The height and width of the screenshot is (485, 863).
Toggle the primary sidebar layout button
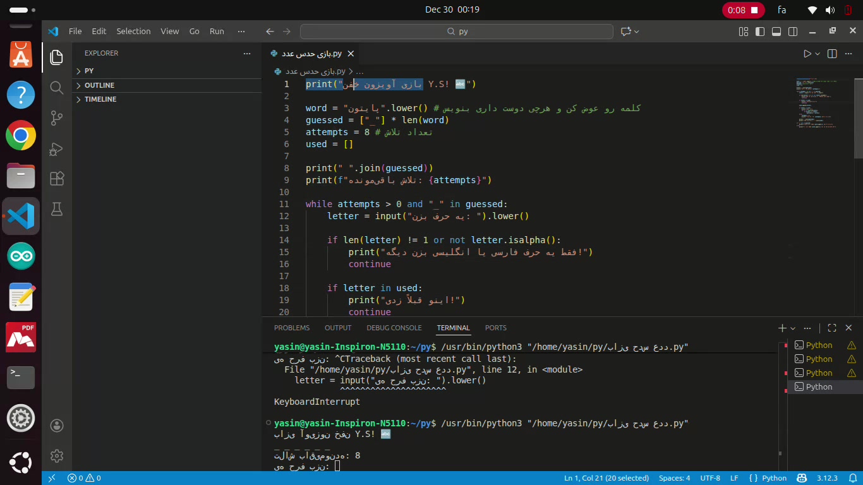point(760,32)
